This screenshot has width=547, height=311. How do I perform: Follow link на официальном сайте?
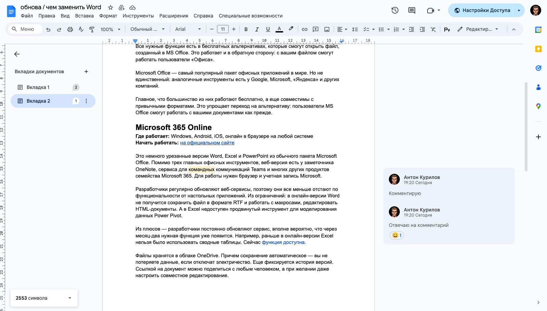207,143
